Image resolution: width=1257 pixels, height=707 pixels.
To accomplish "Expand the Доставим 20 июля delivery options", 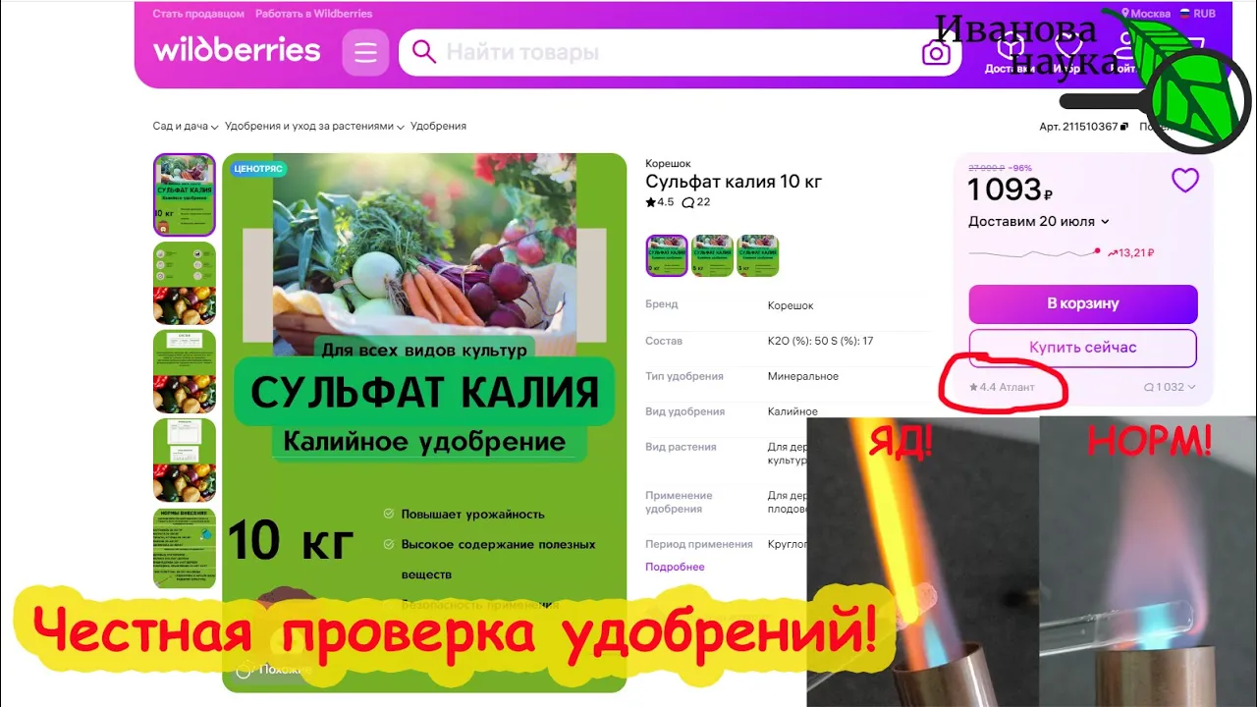I will click(x=1039, y=222).
